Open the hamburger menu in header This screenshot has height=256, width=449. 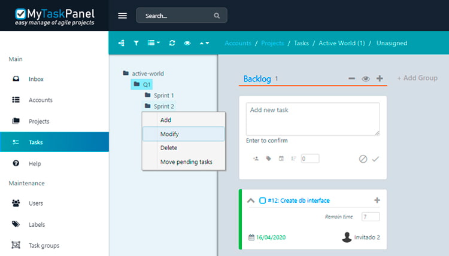coord(122,16)
